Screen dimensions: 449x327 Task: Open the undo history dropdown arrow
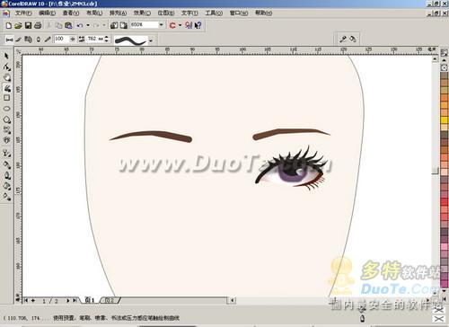pos(88,25)
